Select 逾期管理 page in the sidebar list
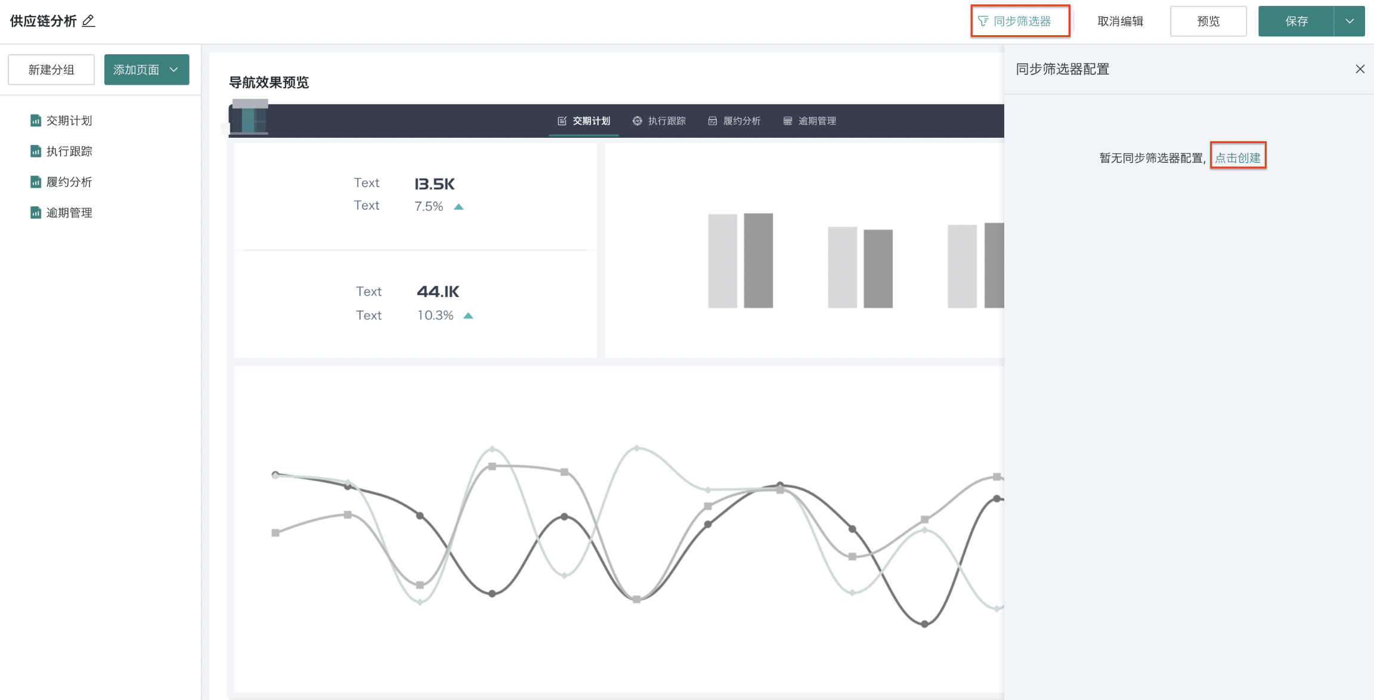 pyautogui.click(x=69, y=213)
